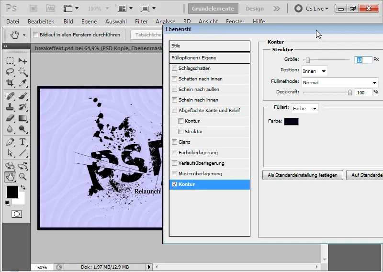Select the Magic Wand tool
Screen dimensions: 383x272
(23, 72)
